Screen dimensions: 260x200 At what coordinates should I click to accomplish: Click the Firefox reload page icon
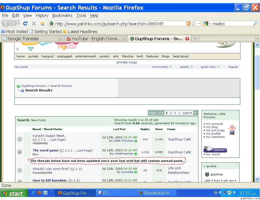pyautogui.click(x=25, y=24)
